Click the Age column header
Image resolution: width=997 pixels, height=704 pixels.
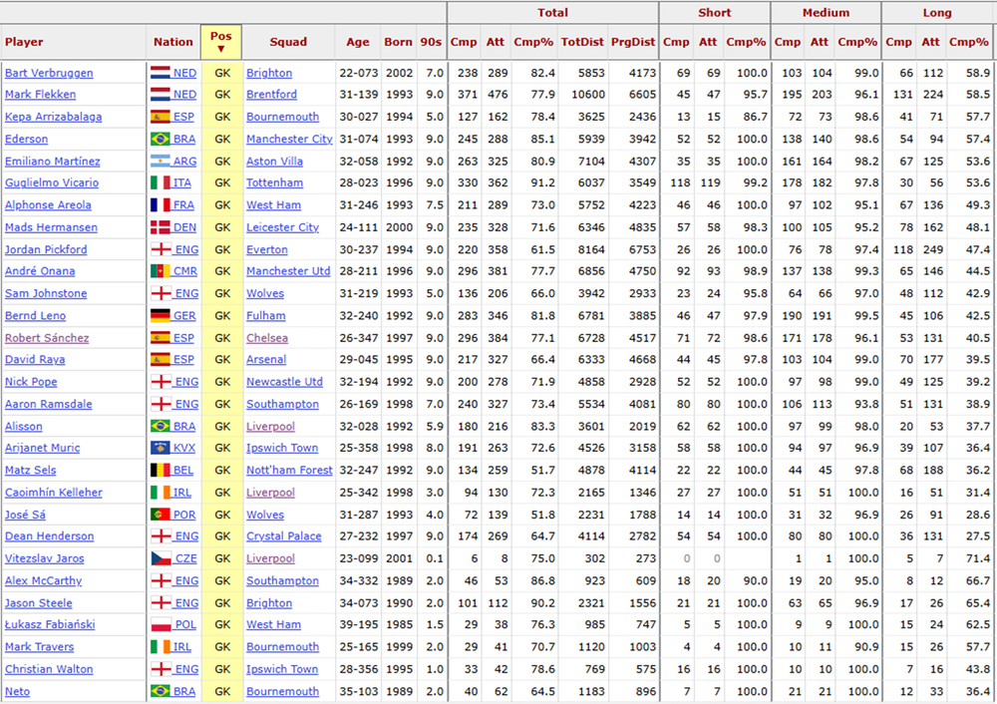tap(357, 42)
